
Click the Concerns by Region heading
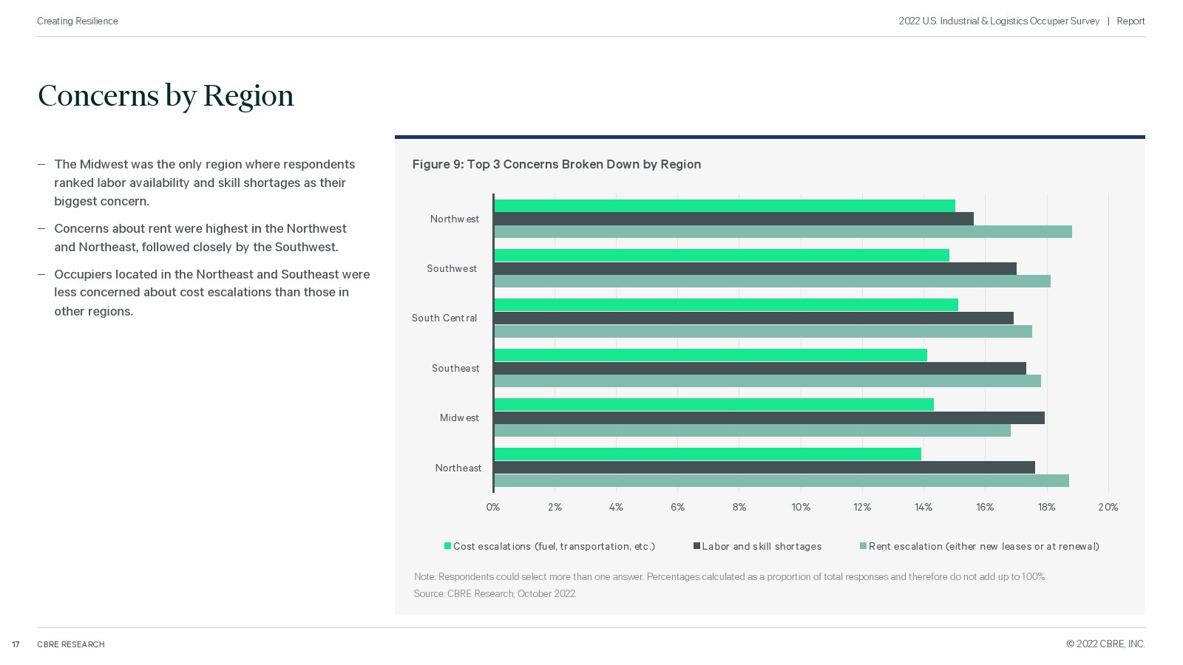pos(166,96)
